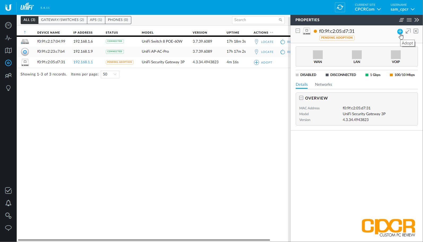The height and width of the screenshot is (242, 423).
Task: Open the Statistics pulse icon in sidebar
Action: point(8,38)
